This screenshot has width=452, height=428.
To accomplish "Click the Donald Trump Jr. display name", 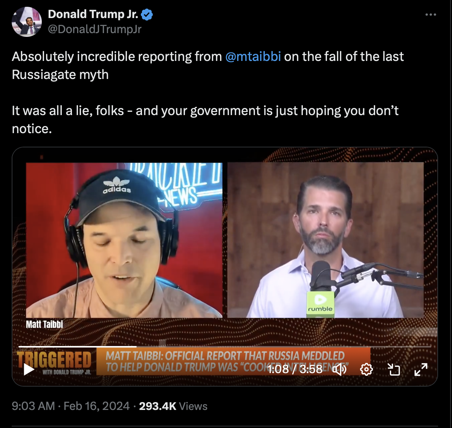I will click(93, 14).
